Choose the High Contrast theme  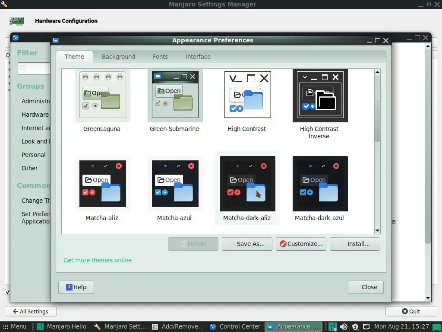(x=247, y=95)
